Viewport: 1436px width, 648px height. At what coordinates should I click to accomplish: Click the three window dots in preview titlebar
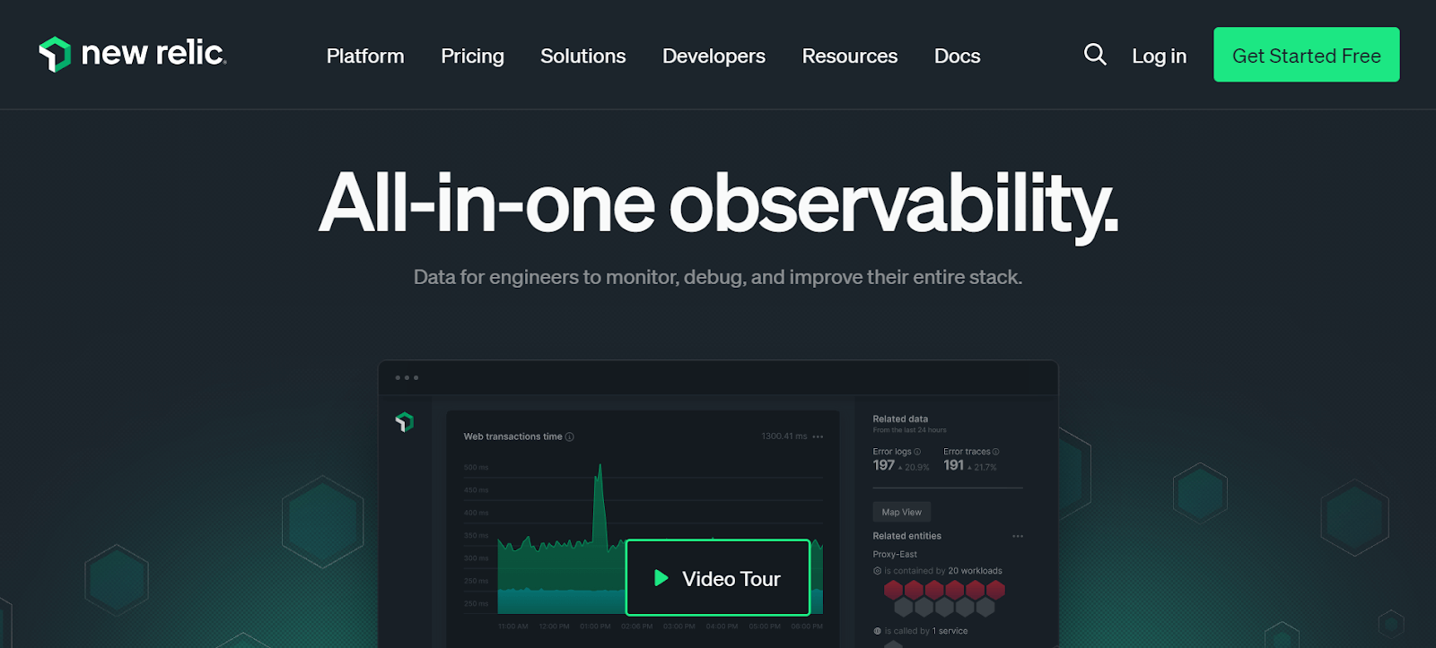click(x=407, y=377)
